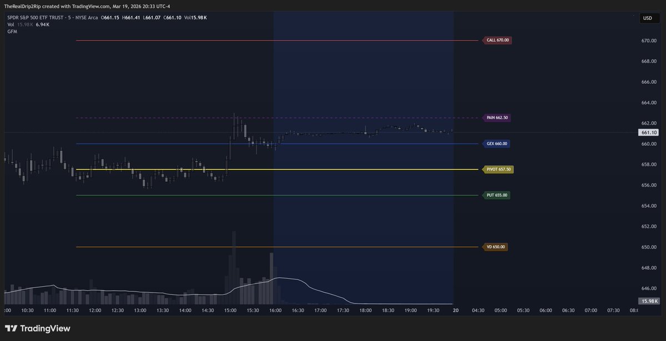Click the 656.00 price axis label

[649, 185]
